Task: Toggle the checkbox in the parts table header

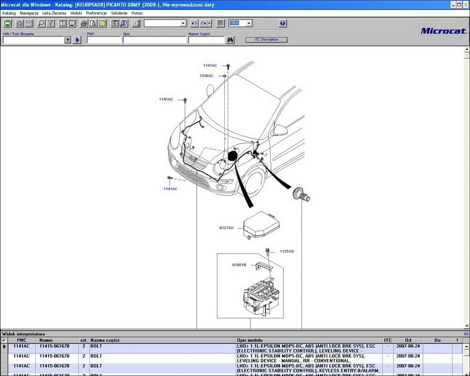Action: [4, 340]
